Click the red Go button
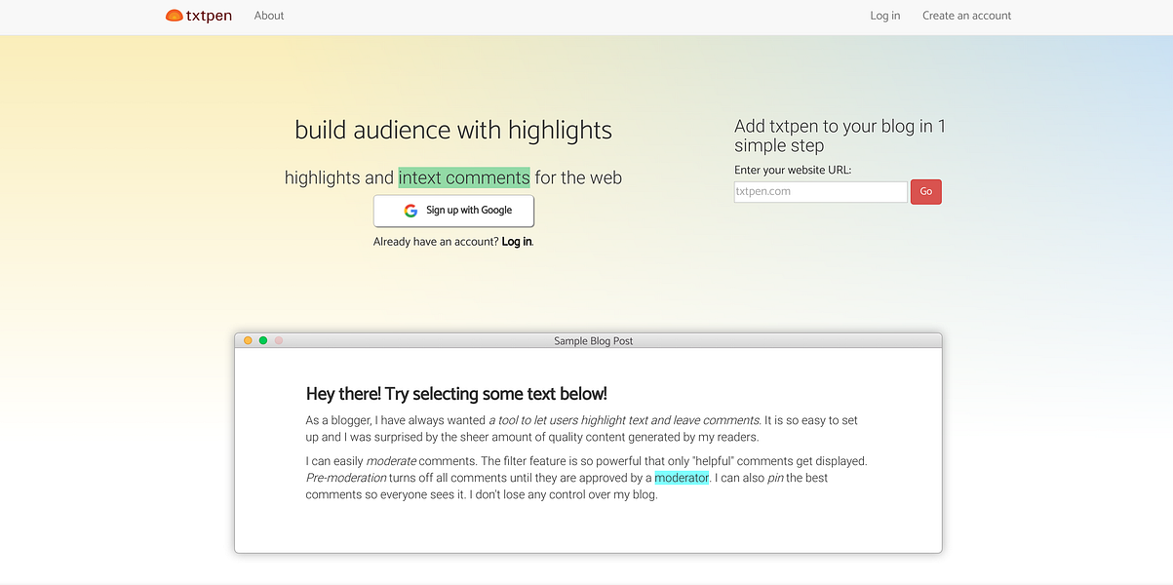1173x585 pixels. pos(925,192)
